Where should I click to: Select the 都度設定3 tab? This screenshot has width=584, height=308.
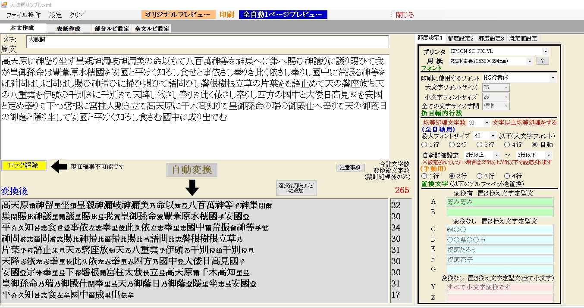point(491,38)
